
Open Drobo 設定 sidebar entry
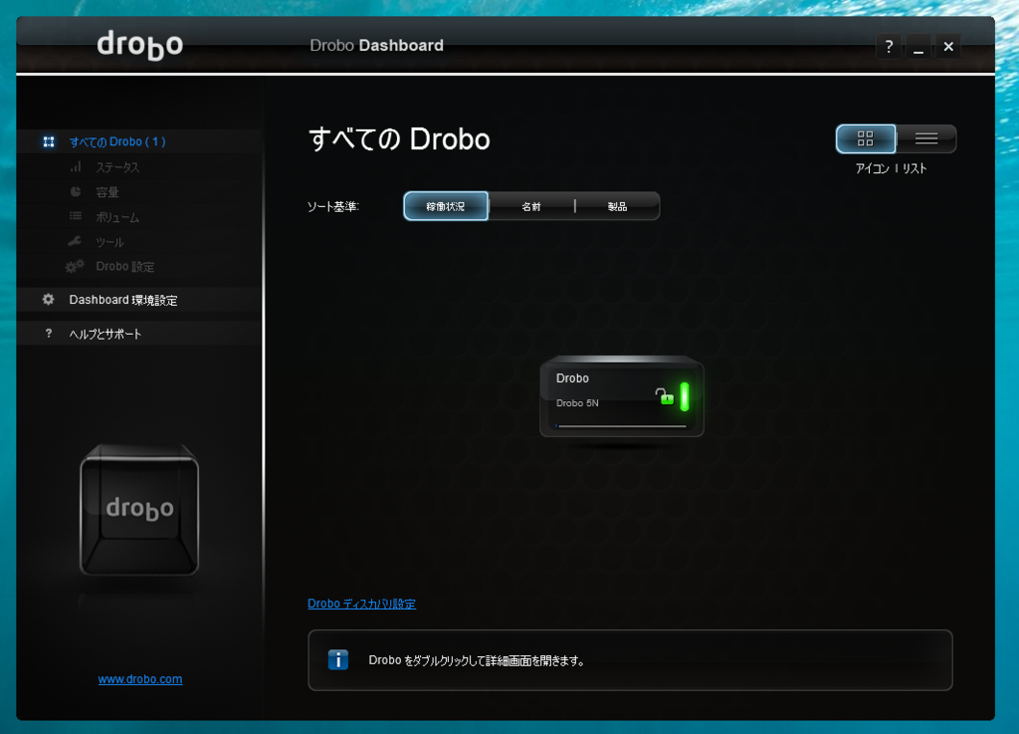(124, 267)
